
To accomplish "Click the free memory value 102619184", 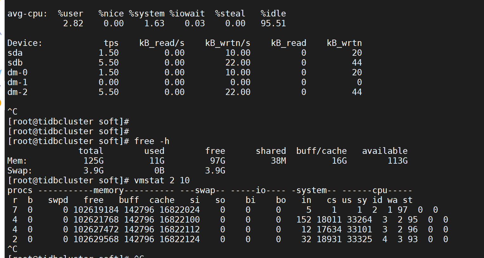I will (96, 210).
